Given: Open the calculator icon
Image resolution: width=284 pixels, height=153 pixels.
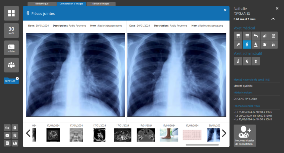Looking at the screenshot, I should (7, 143).
